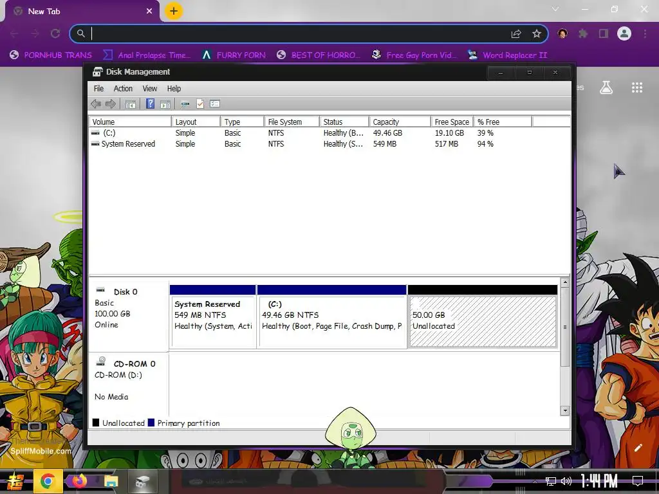Open the Start button on taskbar

tap(15, 482)
